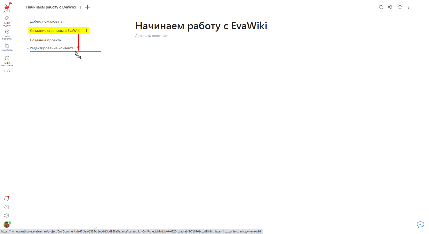Open Wiki проекты in sidebar
Screen dimensions: 429x234
pos(7,32)
